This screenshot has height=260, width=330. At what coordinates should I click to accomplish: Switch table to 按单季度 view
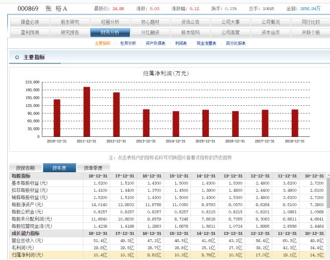pyautogui.click(x=93, y=168)
